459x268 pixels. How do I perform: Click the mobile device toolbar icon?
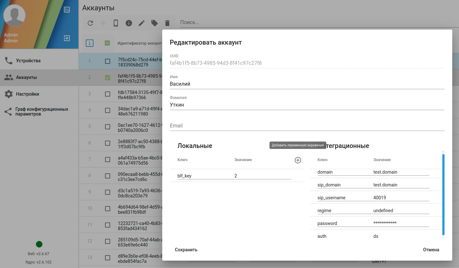[x=116, y=23]
